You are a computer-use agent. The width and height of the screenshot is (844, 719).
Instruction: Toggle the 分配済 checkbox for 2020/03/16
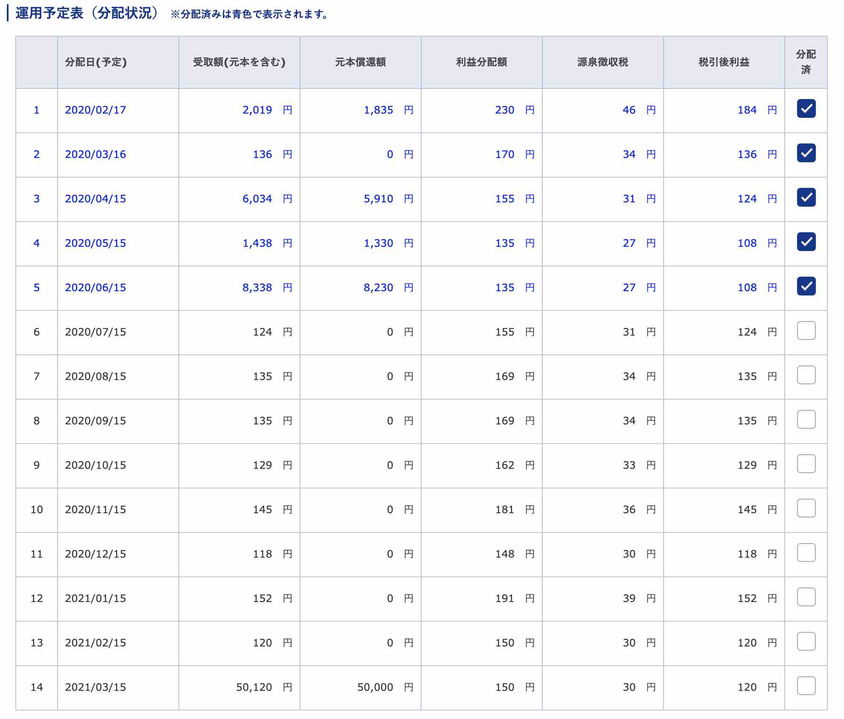point(806,153)
